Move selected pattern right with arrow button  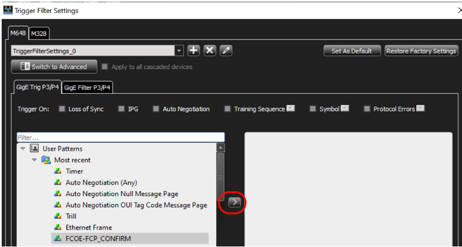pyautogui.click(x=235, y=203)
